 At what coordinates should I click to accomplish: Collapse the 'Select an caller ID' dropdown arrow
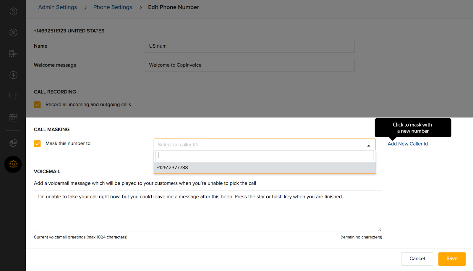(x=369, y=145)
